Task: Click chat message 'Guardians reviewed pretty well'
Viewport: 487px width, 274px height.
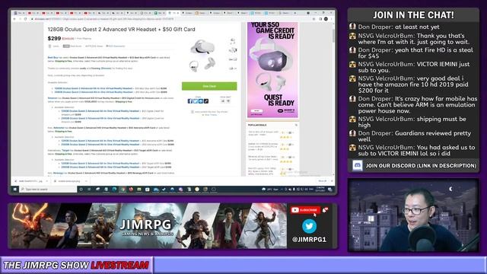Action: pyautogui.click(x=414, y=136)
